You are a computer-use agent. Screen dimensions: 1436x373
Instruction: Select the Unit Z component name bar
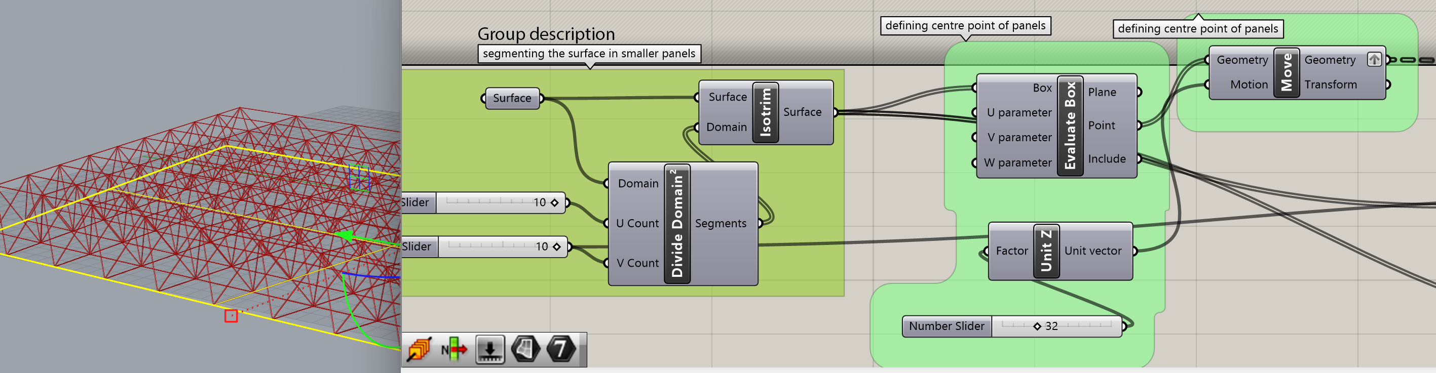coord(1046,251)
